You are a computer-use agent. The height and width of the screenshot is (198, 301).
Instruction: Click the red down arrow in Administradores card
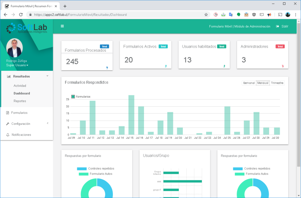click(x=282, y=66)
